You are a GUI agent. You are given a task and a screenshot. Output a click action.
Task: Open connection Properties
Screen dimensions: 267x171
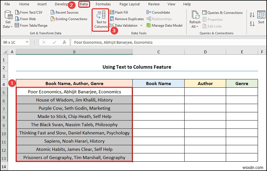[x=213, y=20]
